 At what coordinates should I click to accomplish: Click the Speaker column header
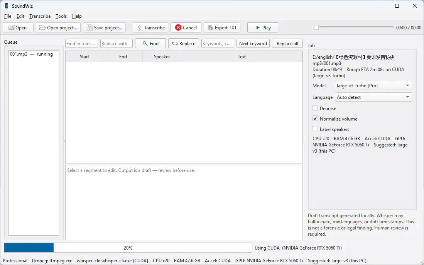point(162,56)
